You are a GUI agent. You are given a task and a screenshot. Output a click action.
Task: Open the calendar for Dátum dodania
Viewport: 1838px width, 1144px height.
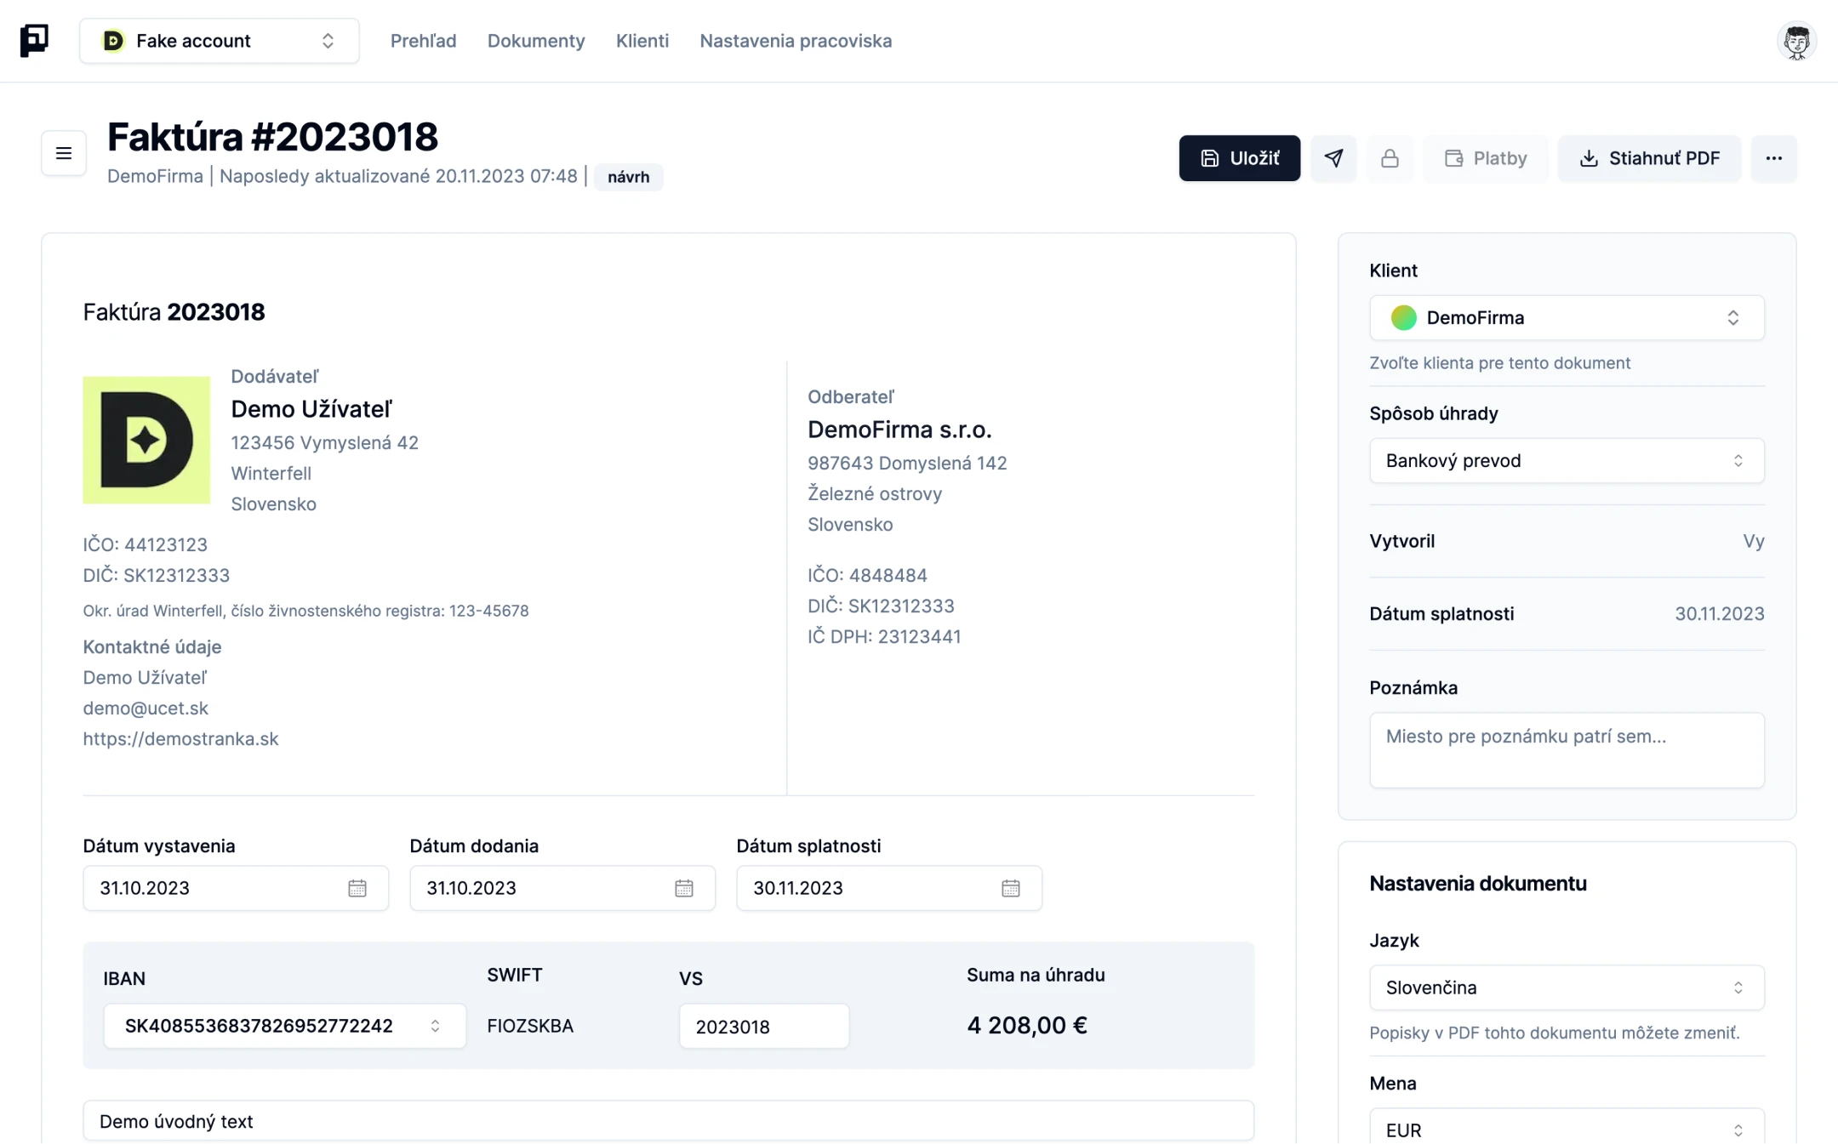click(683, 888)
